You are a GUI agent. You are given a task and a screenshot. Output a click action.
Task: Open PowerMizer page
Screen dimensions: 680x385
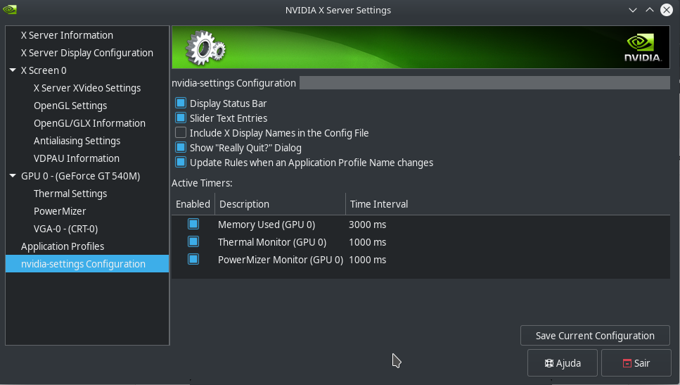60,211
